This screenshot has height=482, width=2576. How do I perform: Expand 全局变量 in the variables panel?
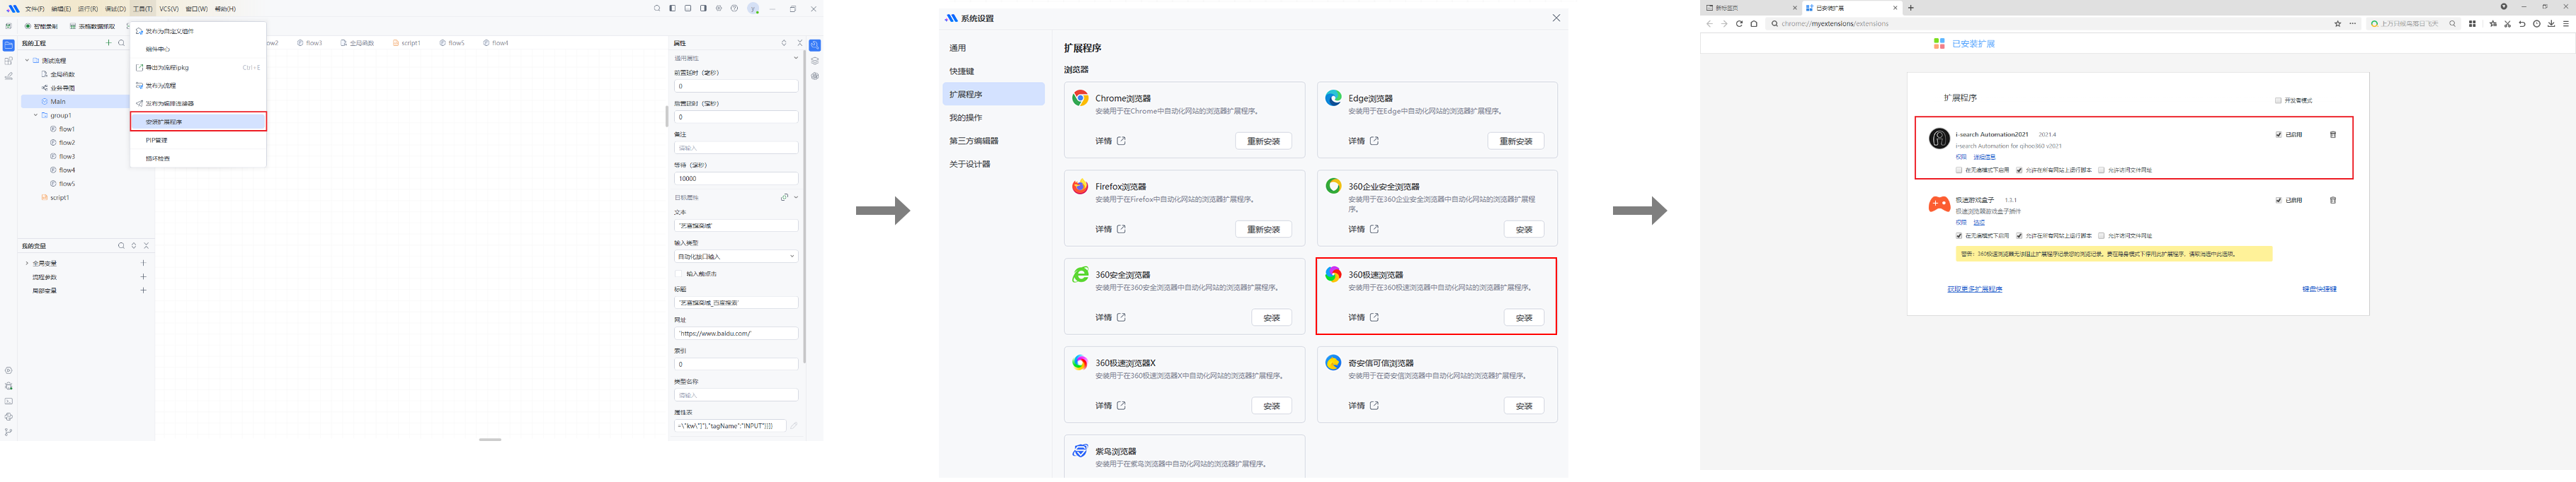(27, 264)
